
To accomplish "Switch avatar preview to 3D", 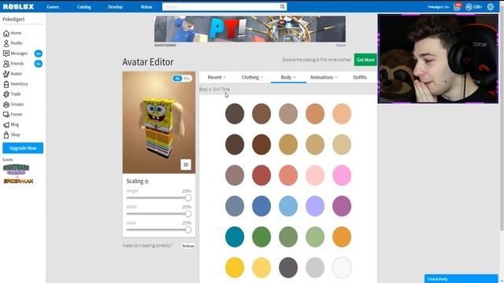I will 186,164.
